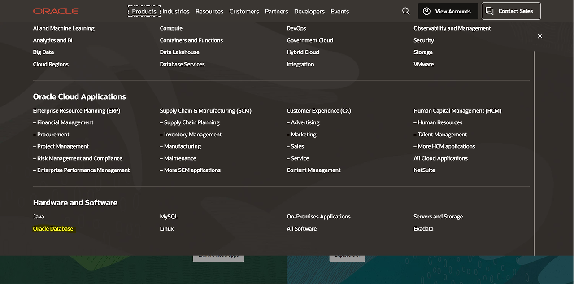Open the Customers menu
The image size is (574, 284).
pyautogui.click(x=244, y=12)
